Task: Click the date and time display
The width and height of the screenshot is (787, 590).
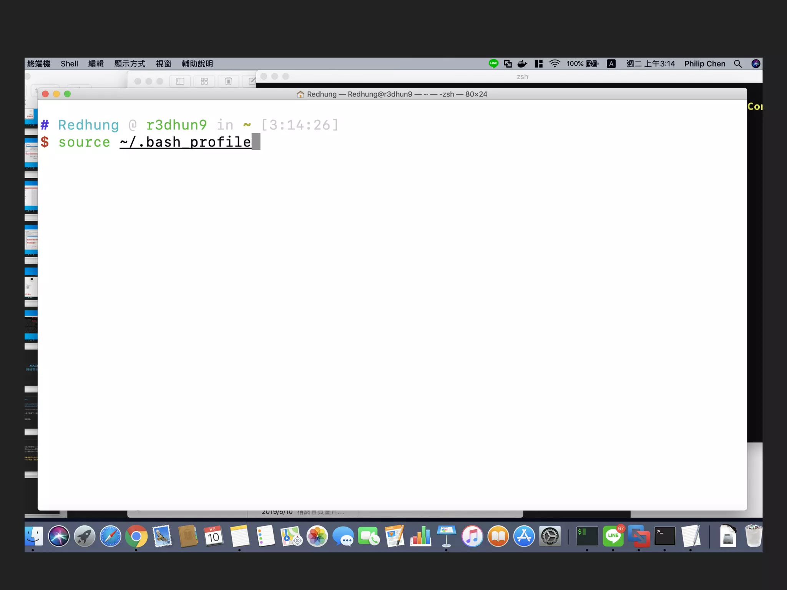Action: coord(650,64)
